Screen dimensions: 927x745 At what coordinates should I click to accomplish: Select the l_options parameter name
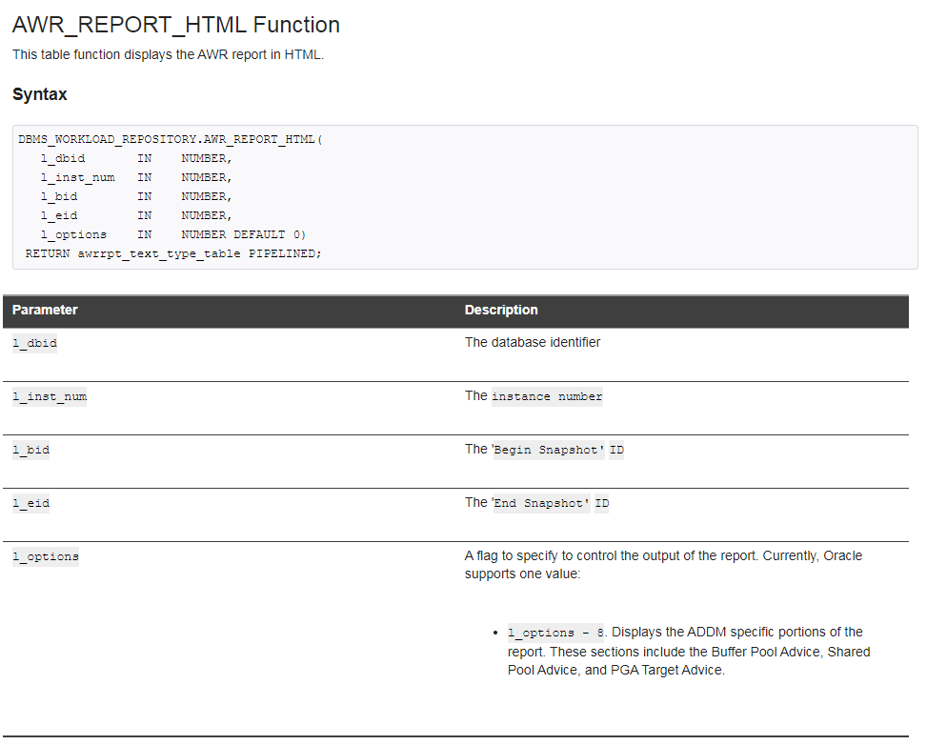tap(45, 556)
